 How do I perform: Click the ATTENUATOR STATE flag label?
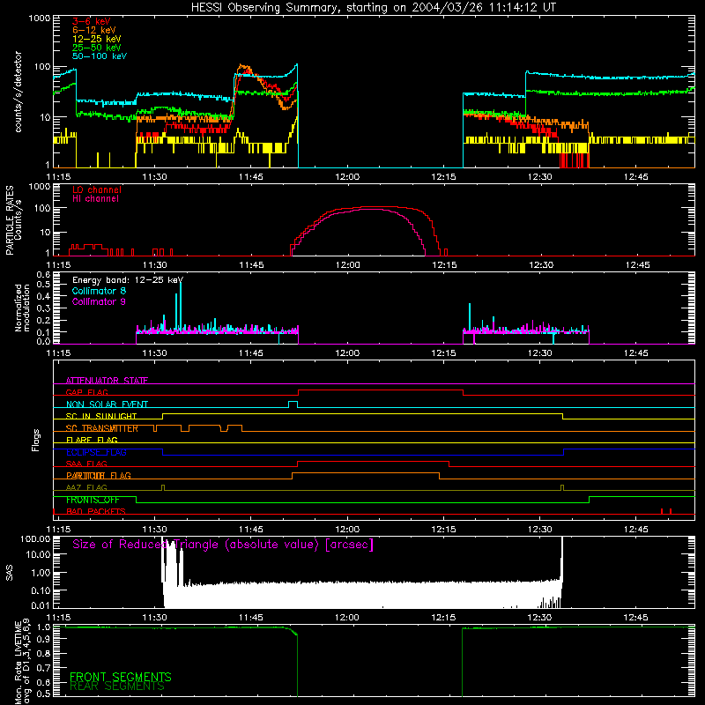pyautogui.click(x=107, y=381)
